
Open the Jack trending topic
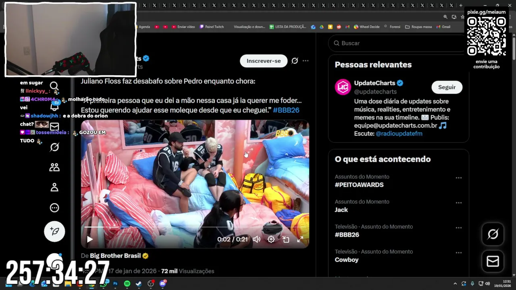pyautogui.click(x=341, y=210)
